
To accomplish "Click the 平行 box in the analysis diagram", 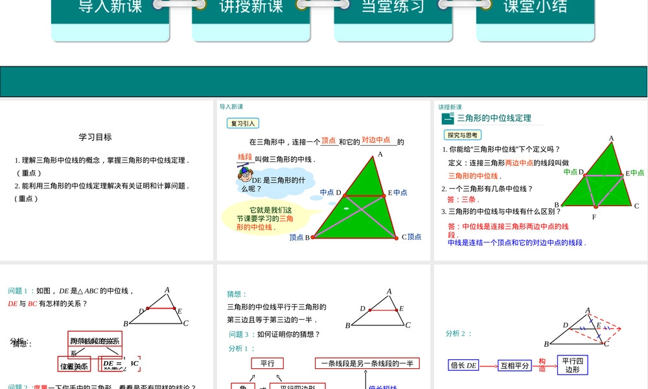I will pos(268,363).
